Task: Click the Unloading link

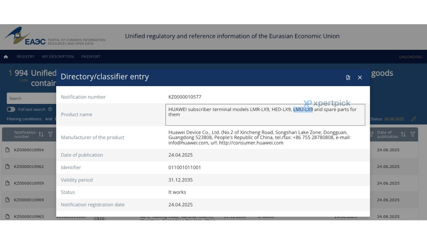Action: (411, 57)
